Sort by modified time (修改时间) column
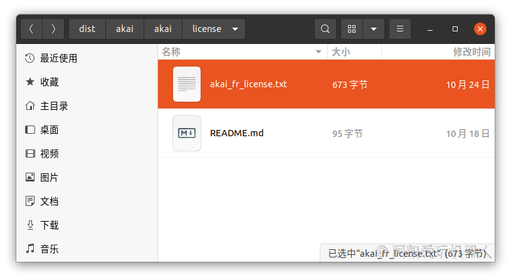 (x=471, y=51)
